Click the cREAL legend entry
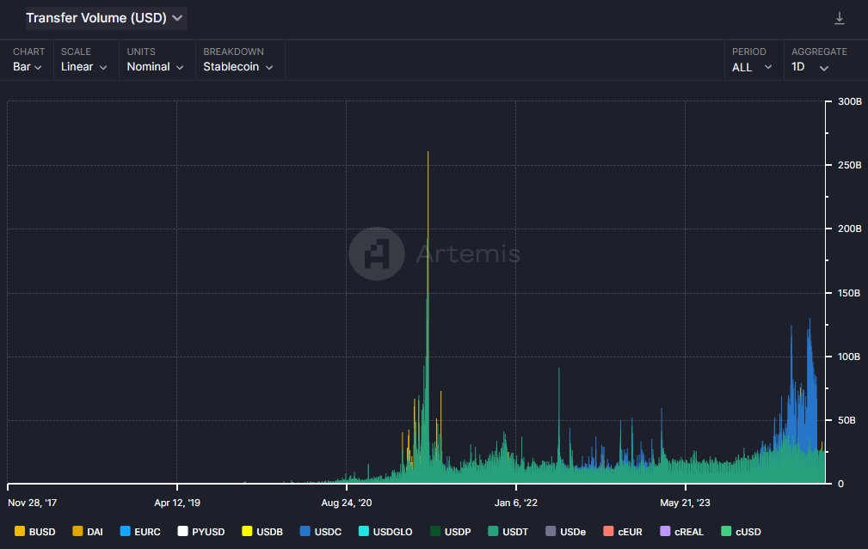This screenshot has width=868, height=549. coord(681,532)
